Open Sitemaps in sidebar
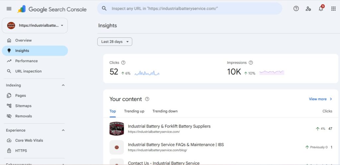340x165 pixels. [35, 106]
